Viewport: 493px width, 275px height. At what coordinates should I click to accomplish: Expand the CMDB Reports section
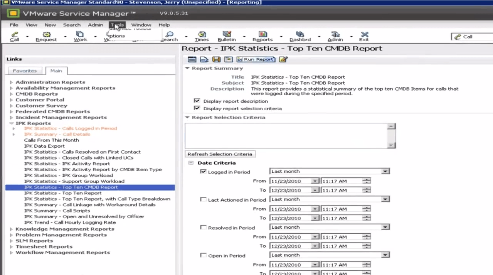[x=10, y=94]
